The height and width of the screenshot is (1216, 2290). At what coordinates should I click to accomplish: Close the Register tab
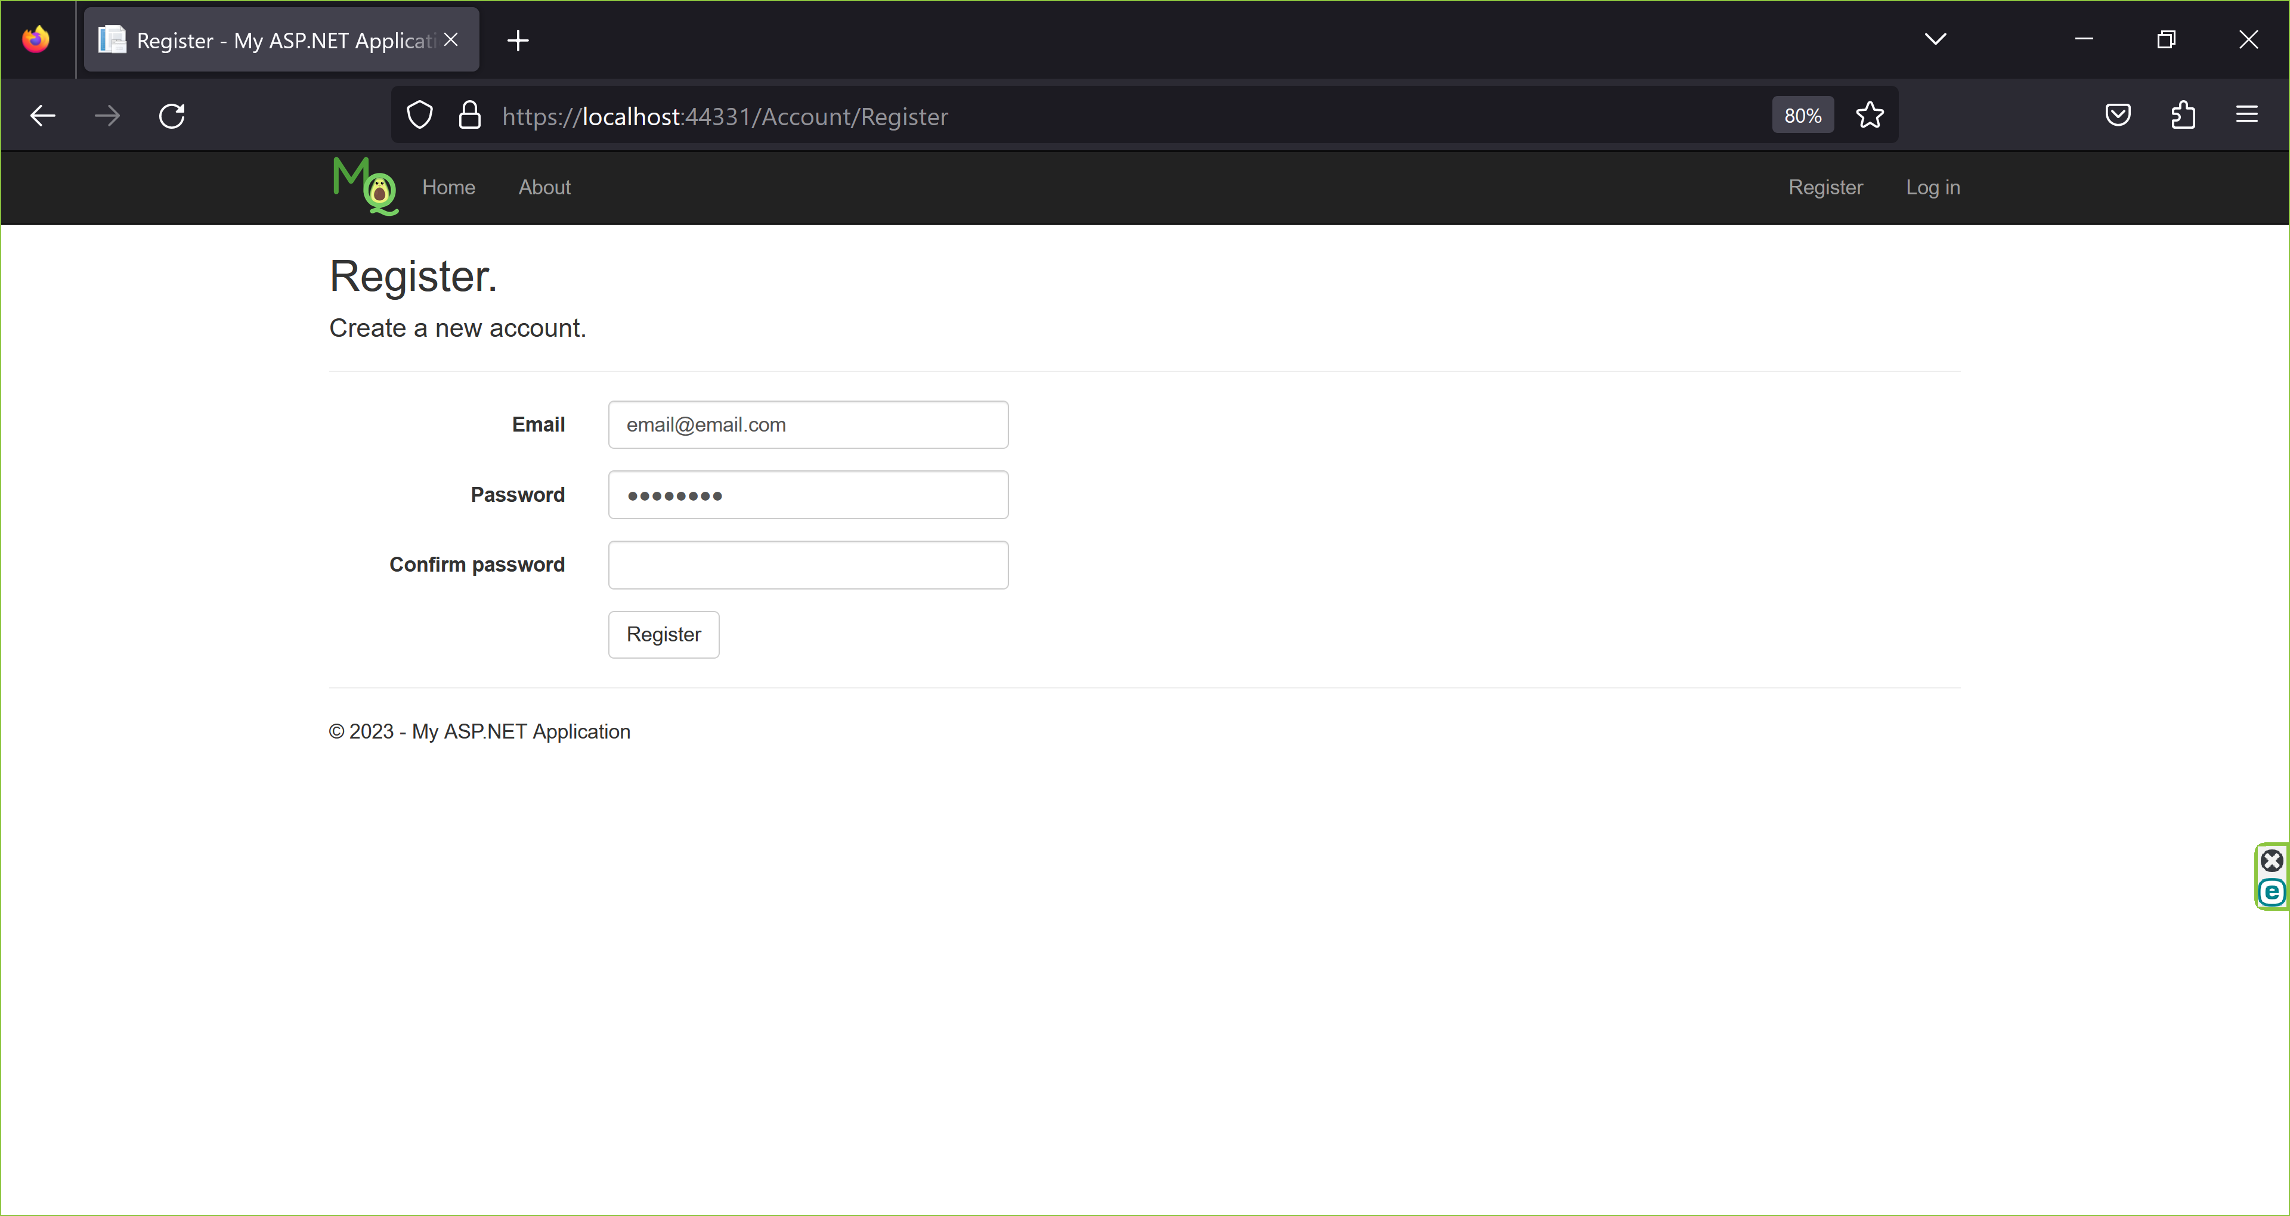(451, 40)
